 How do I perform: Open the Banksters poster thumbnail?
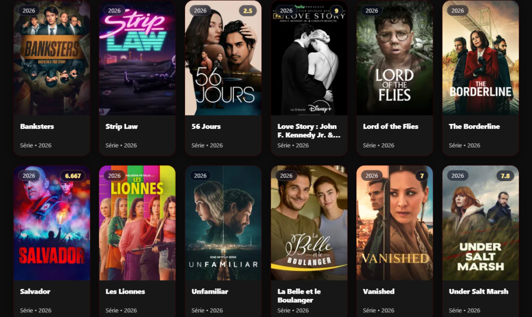click(51, 58)
